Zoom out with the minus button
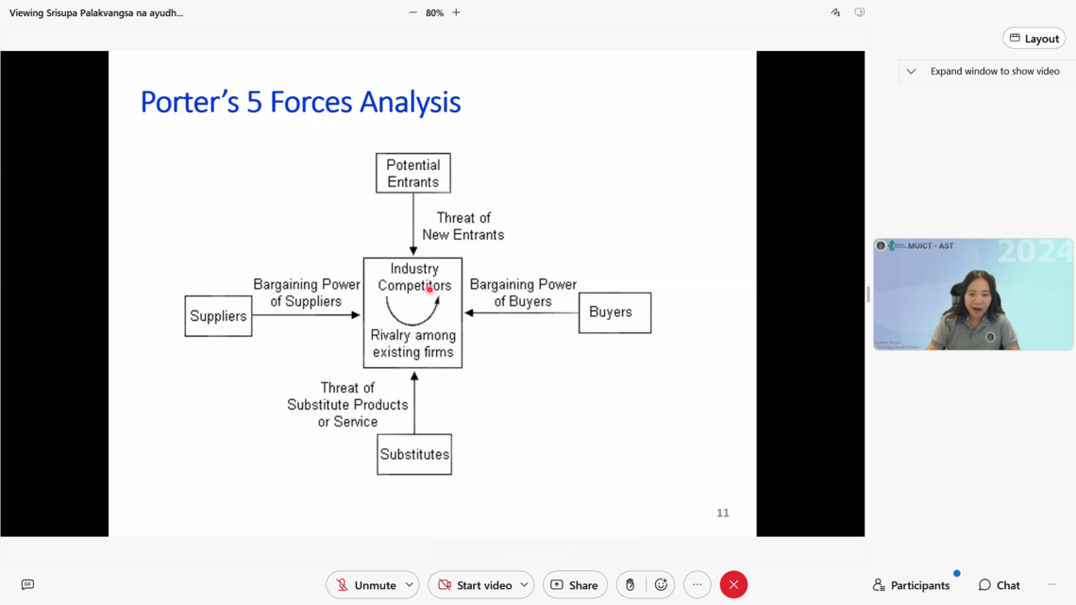 point(412,13)
